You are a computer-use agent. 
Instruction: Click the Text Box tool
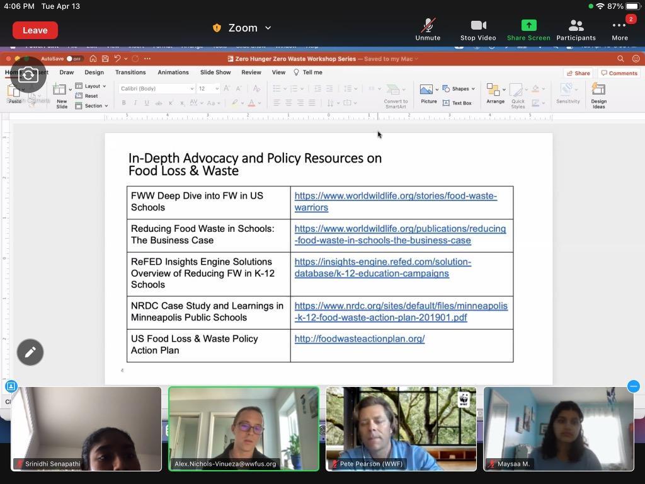(x=457, y=103)
